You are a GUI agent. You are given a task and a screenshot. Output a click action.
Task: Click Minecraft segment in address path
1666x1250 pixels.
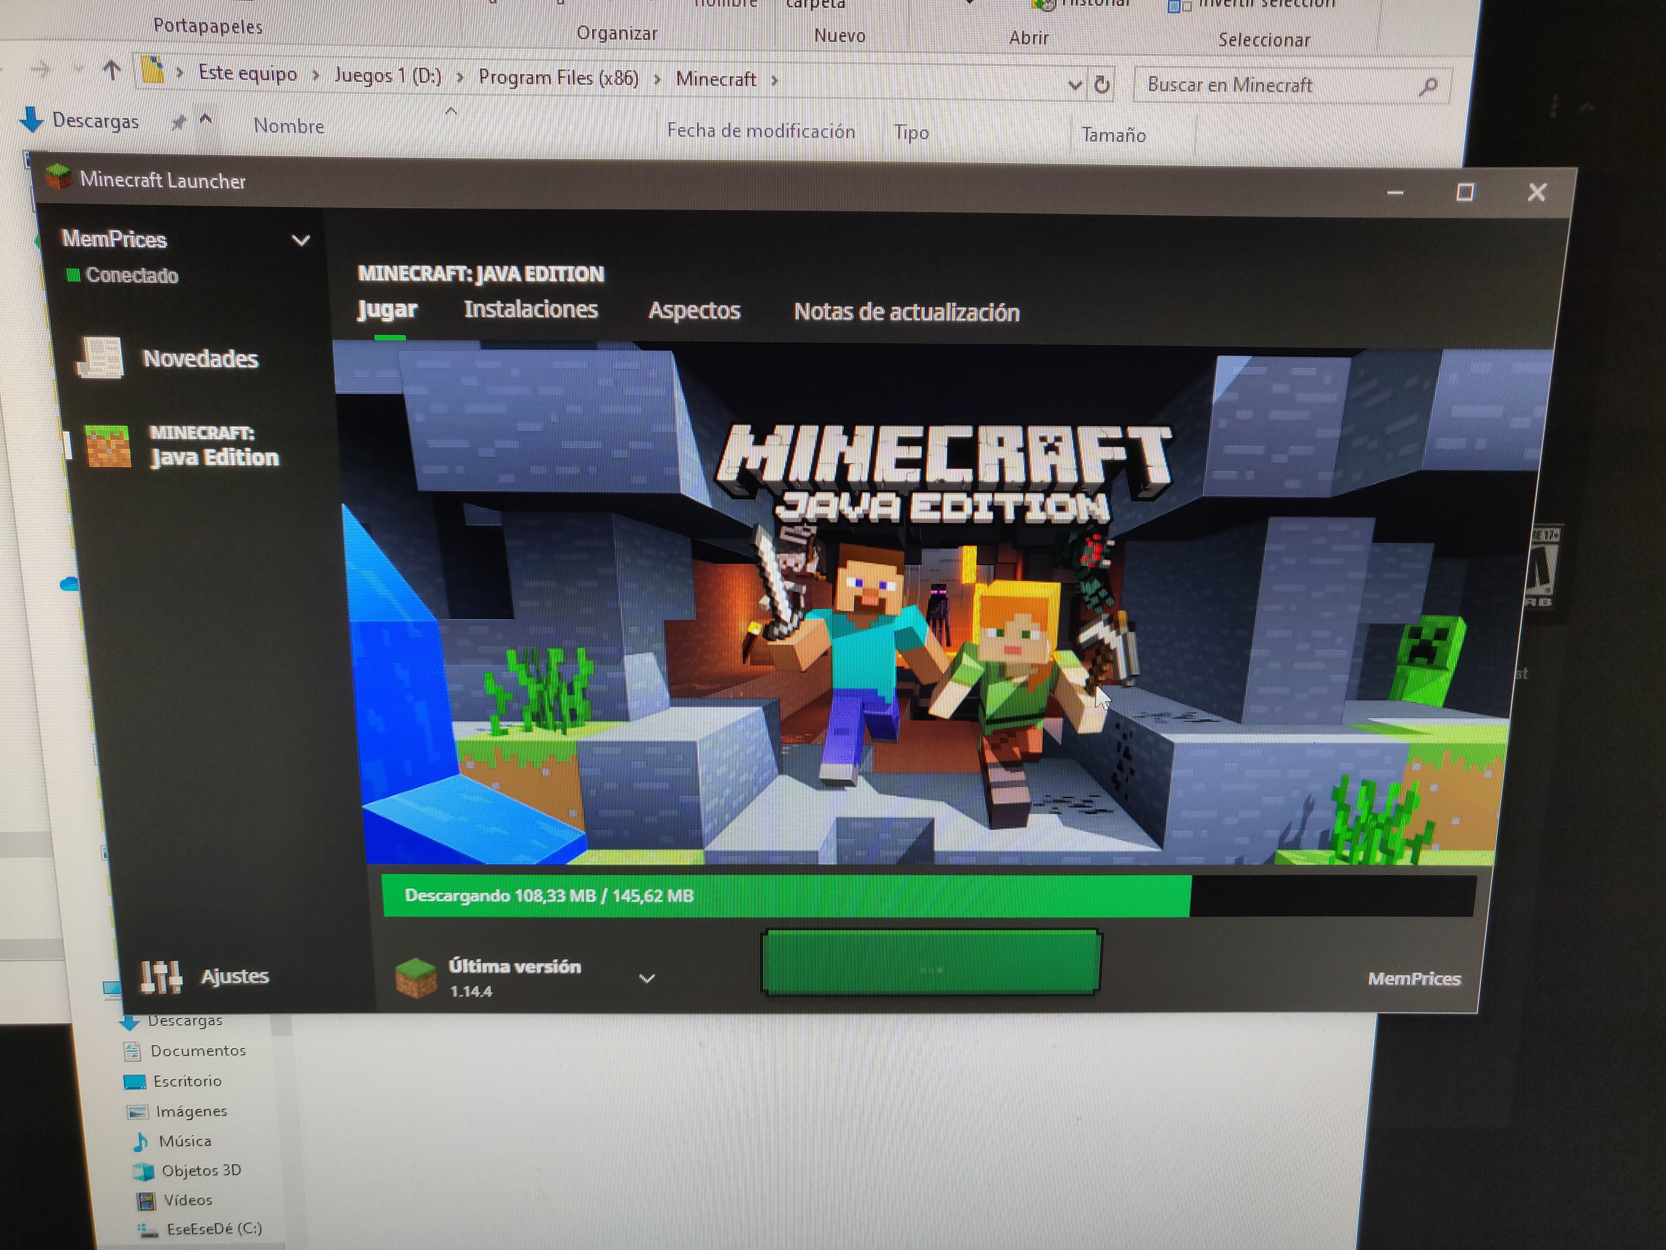(715, 79)
